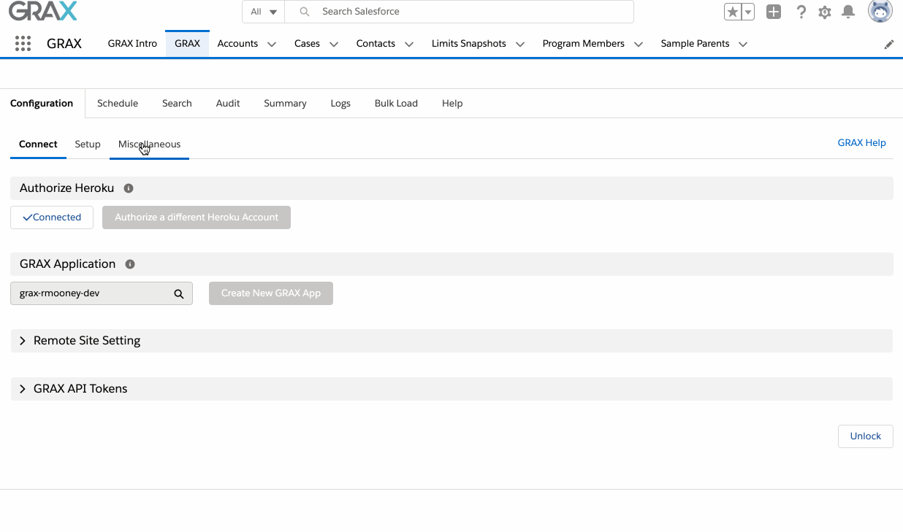Click the favorites star icon

[x=732, y=12]
